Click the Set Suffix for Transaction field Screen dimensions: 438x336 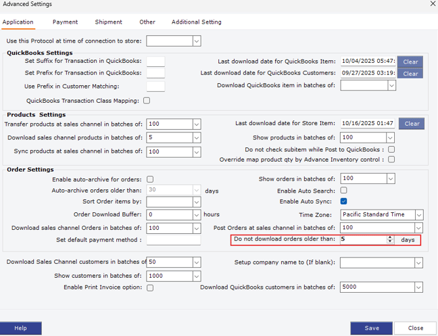(x=156, y=62)
